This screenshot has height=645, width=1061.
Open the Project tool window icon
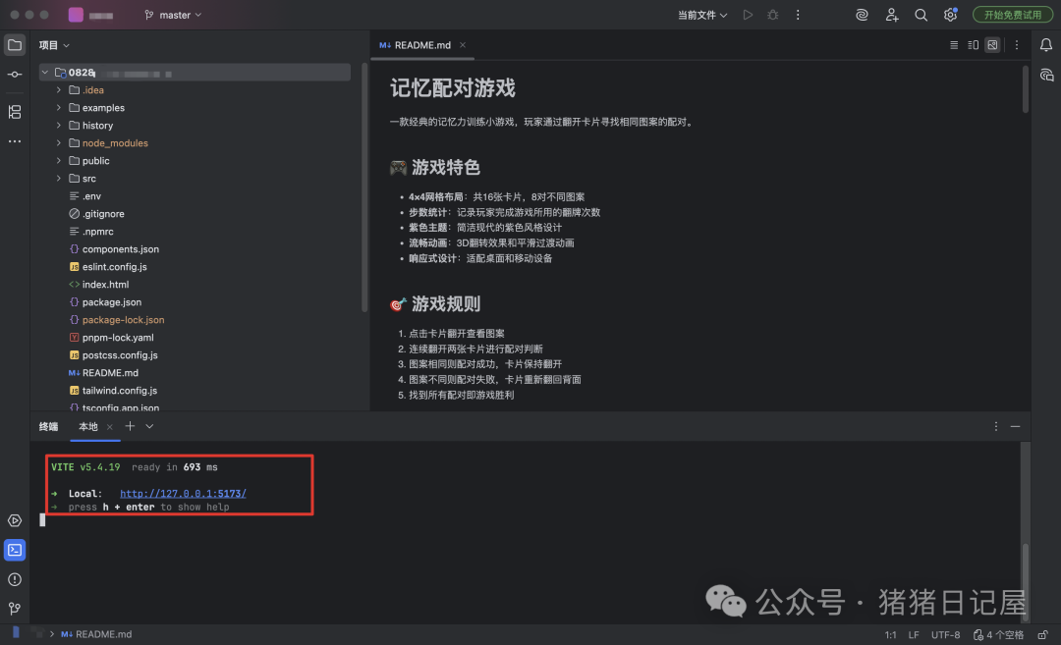[x=14, y=44]
